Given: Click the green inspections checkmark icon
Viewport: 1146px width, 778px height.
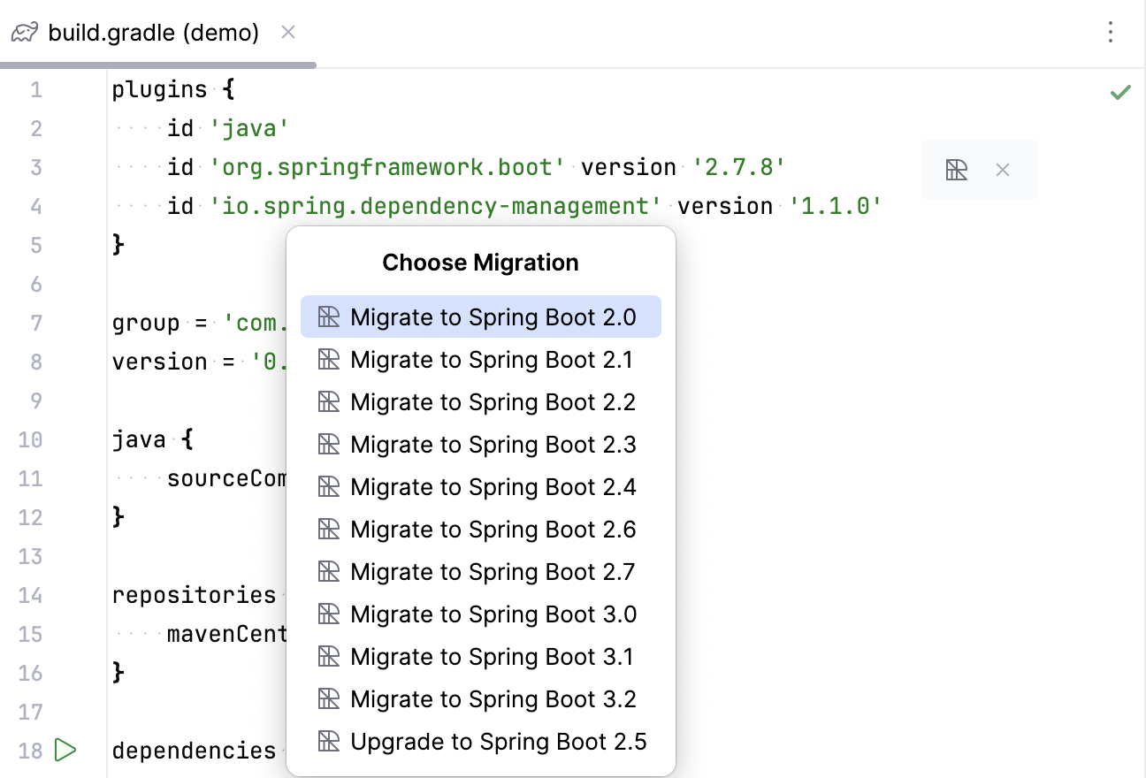Looking at the screenshot, I should click(1120, 91).
